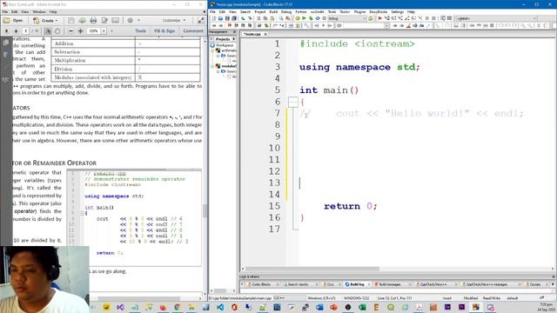557x313 pixels.
Task: Open the zoom percentage dropdown arrow in Acrobat
Action: (104, 31)
